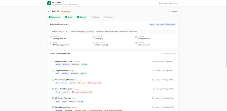The height and width of the screenshot is (111, 227).
Task: Click the Email tag under Ganga Buildmart
Action: [x=58, y=74]
